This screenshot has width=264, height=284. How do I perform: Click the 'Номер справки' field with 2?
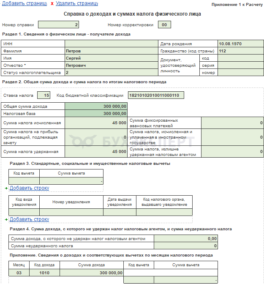[x=58, y=25]
